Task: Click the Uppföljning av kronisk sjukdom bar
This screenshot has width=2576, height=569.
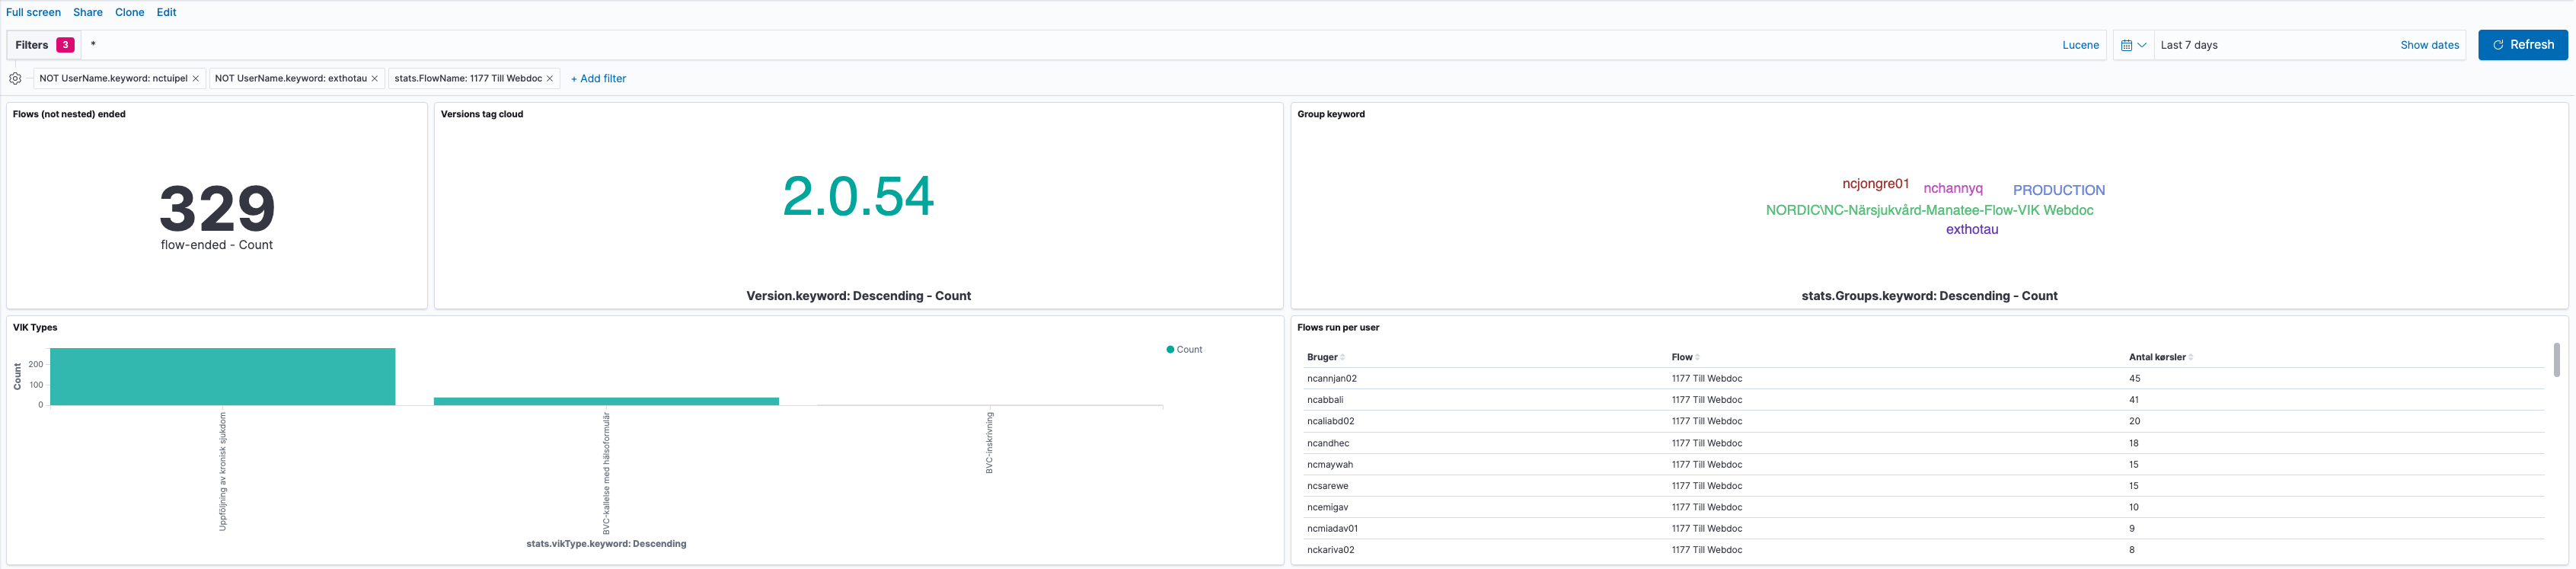Action: coord(223,377)
